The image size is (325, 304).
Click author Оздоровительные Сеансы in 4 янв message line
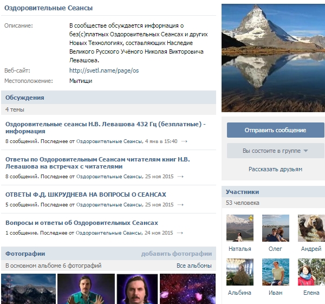(109, 141)
